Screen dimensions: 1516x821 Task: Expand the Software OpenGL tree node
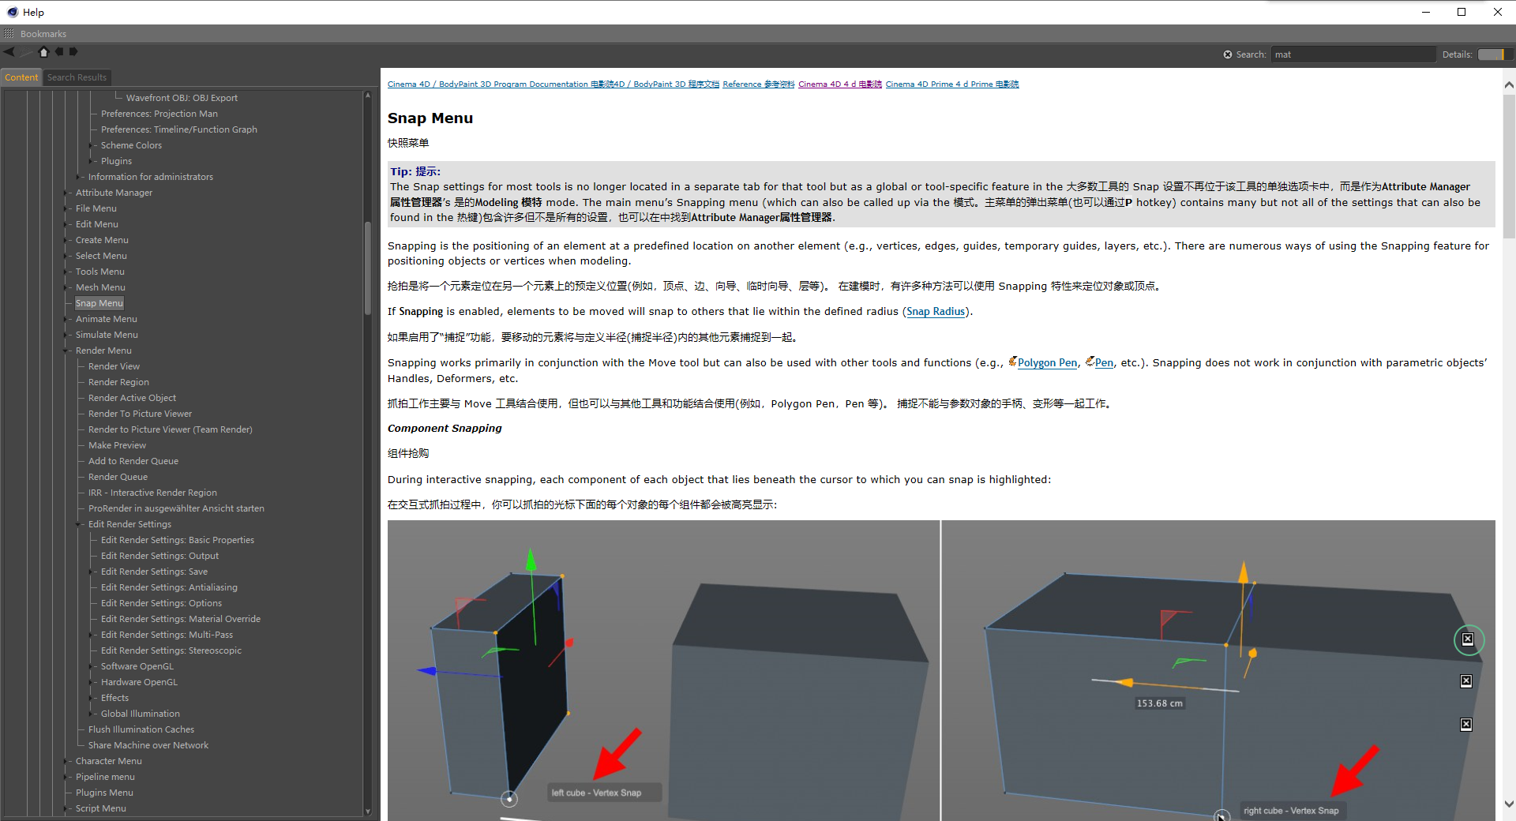pos(92,666)
